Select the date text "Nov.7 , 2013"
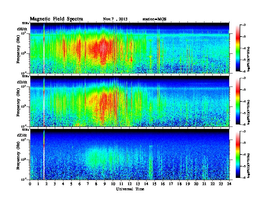Image resolution: width=273 pixels, height=211 pixels. click(115, 19)
